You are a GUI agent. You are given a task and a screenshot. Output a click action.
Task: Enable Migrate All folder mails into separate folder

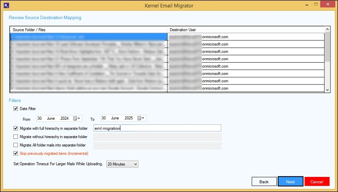[15, 145]
